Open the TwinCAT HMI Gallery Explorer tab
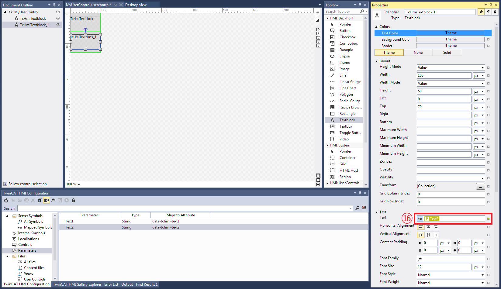The image size is (501, 289). (77, 284)
